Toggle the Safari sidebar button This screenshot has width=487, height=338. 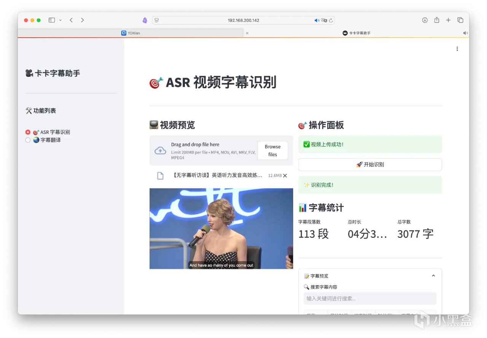click(52, 20)
